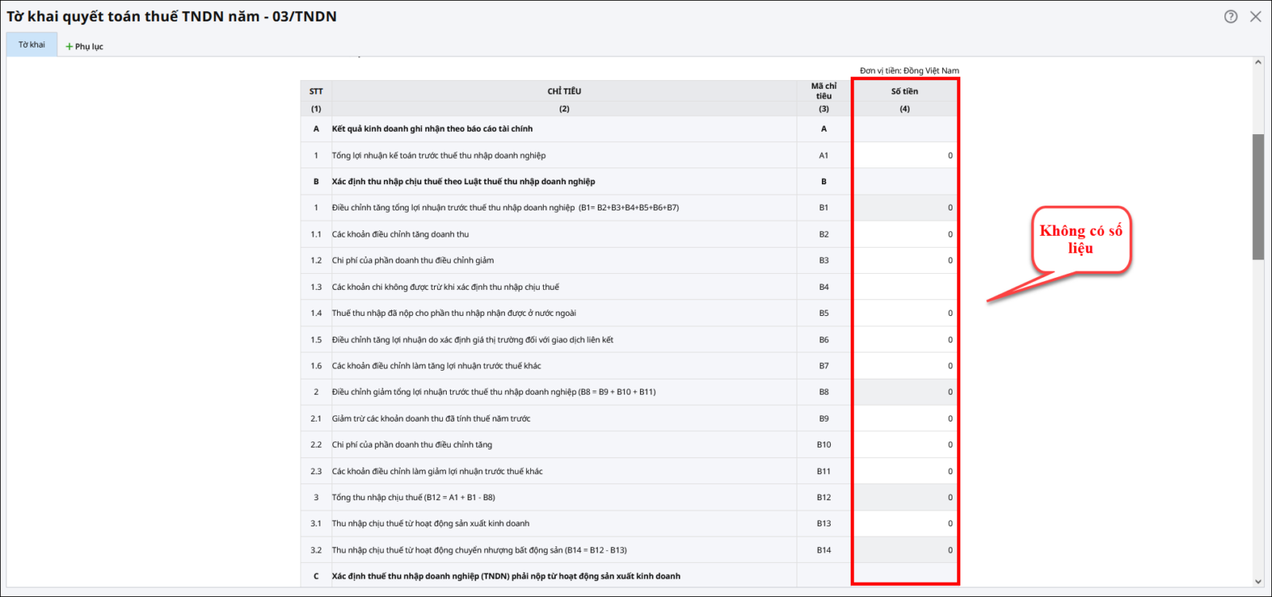
Task: Click the scroll up arrow of the vertical scrollbar
Action: [x=1258, y=63]
